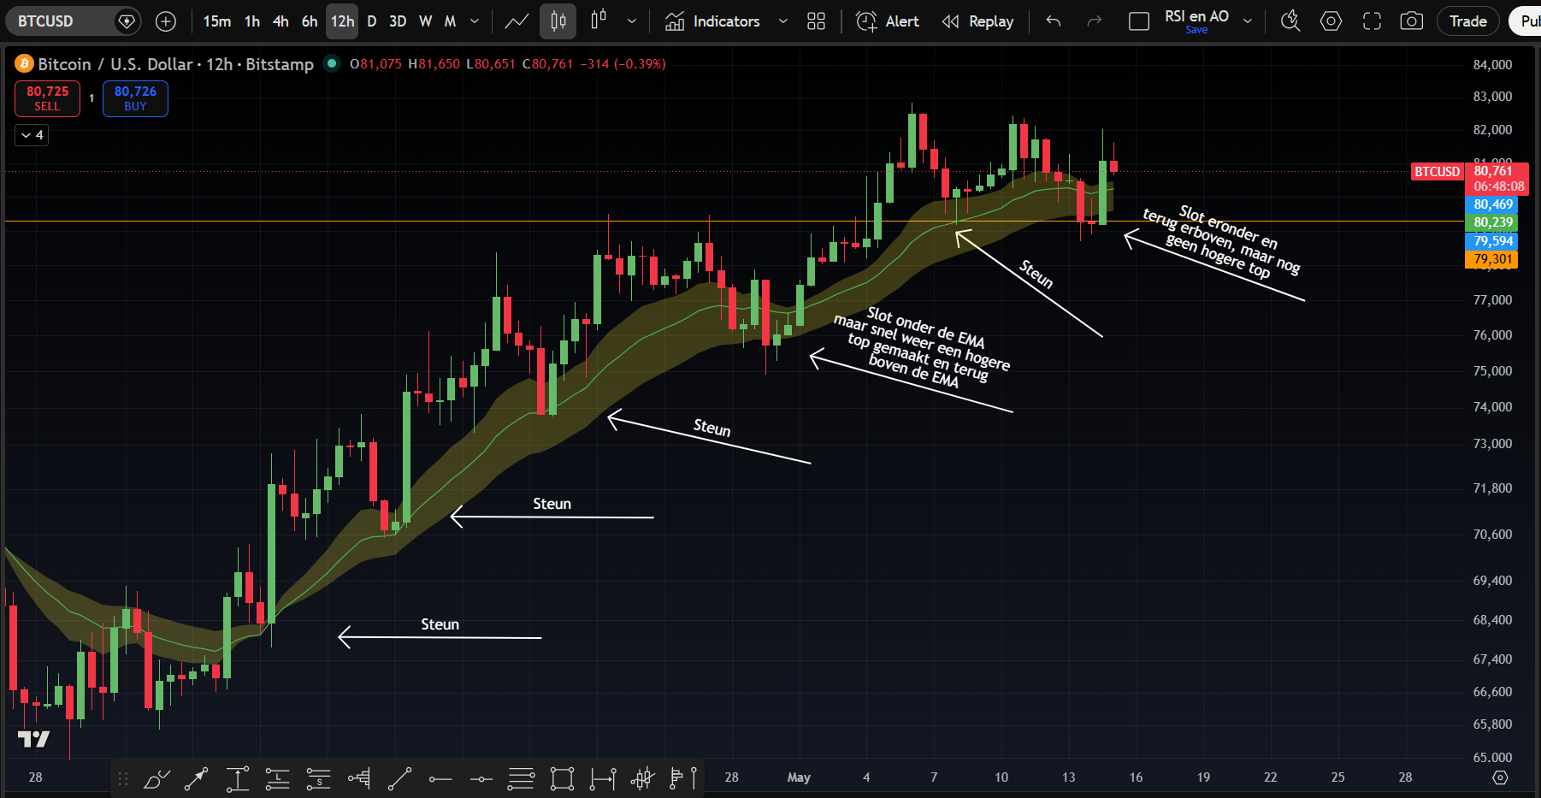Add symbol with the plus icon
Screen dimensions: 1541x798
tap(166, 21)
